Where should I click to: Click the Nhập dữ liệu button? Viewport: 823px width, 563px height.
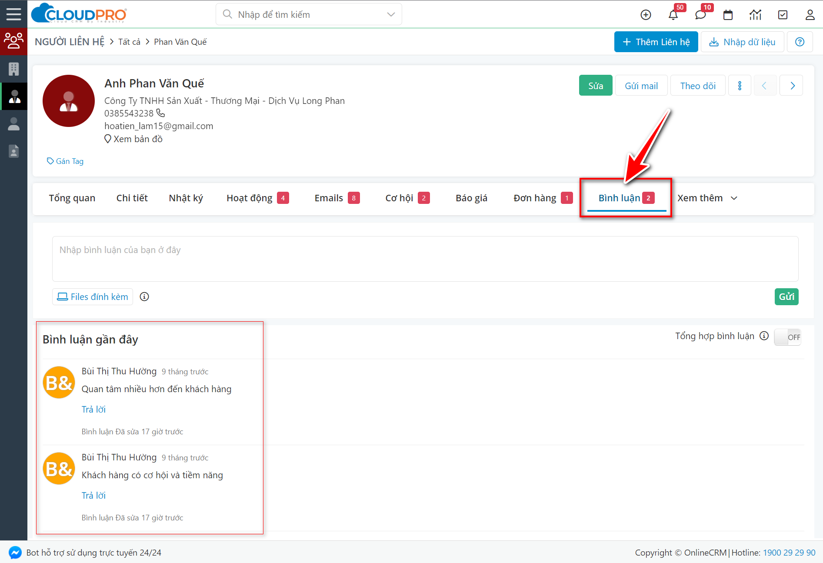click(742, 42)
